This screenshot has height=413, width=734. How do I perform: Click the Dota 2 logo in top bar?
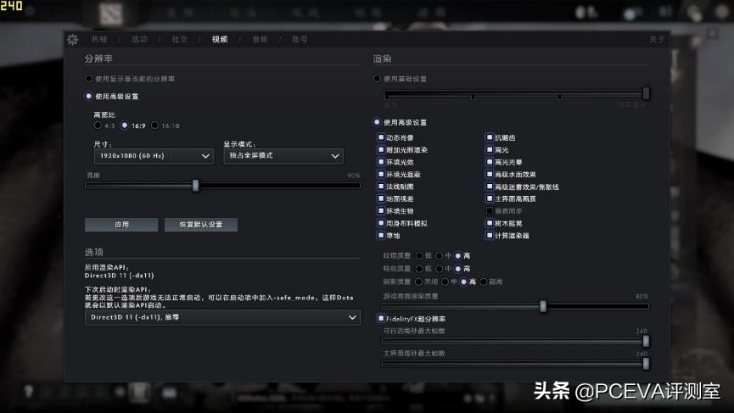(111, 14)
